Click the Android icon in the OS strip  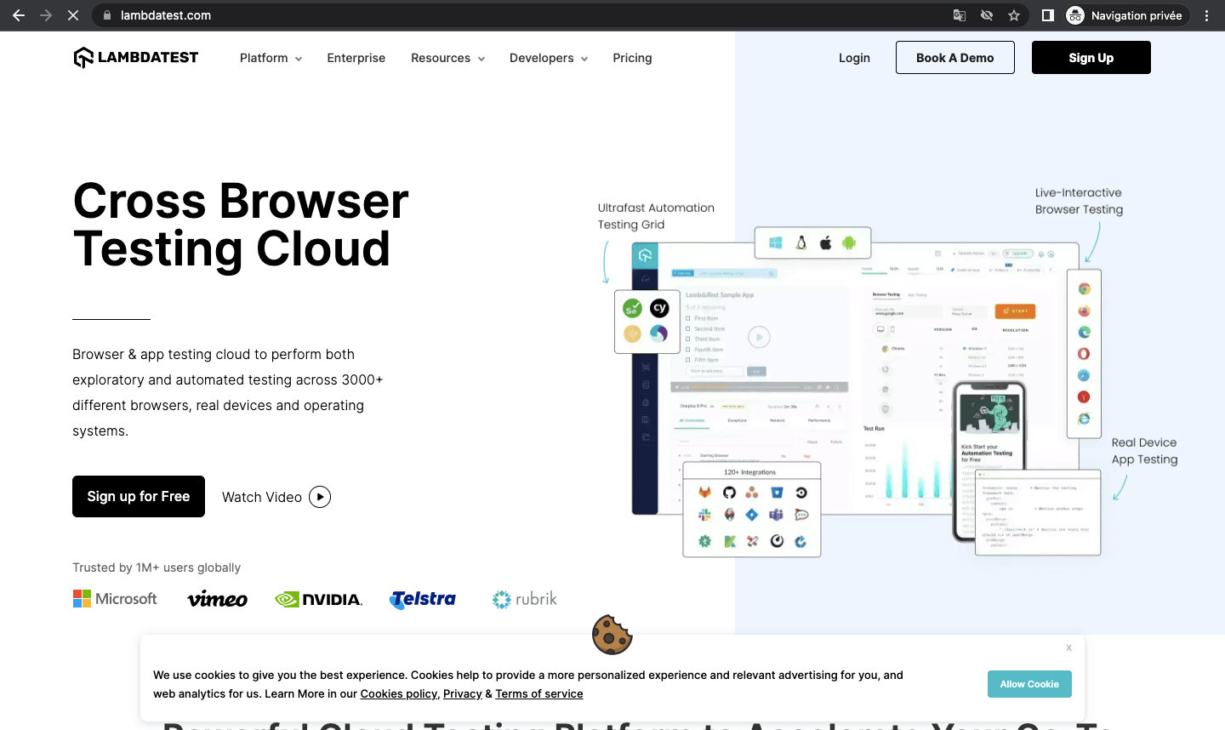click(x=849, y=243)
